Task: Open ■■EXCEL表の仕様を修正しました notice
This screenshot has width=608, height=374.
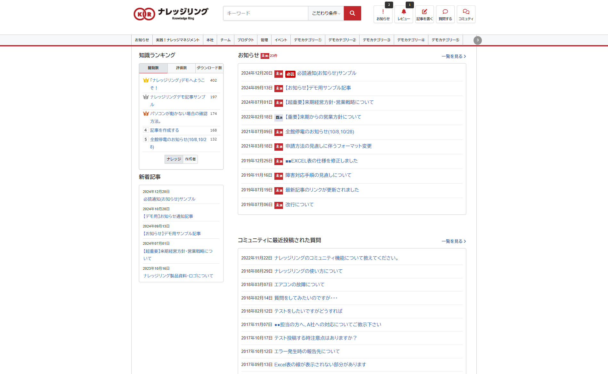Action: pos(321,161)
